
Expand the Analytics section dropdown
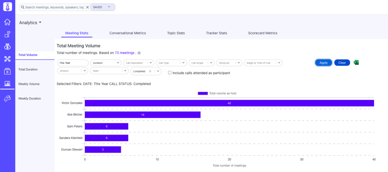point(30,22)
